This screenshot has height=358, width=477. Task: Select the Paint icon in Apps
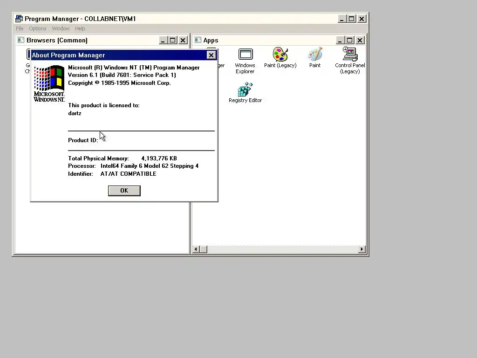pyautogui.click(x=315, y=57)
